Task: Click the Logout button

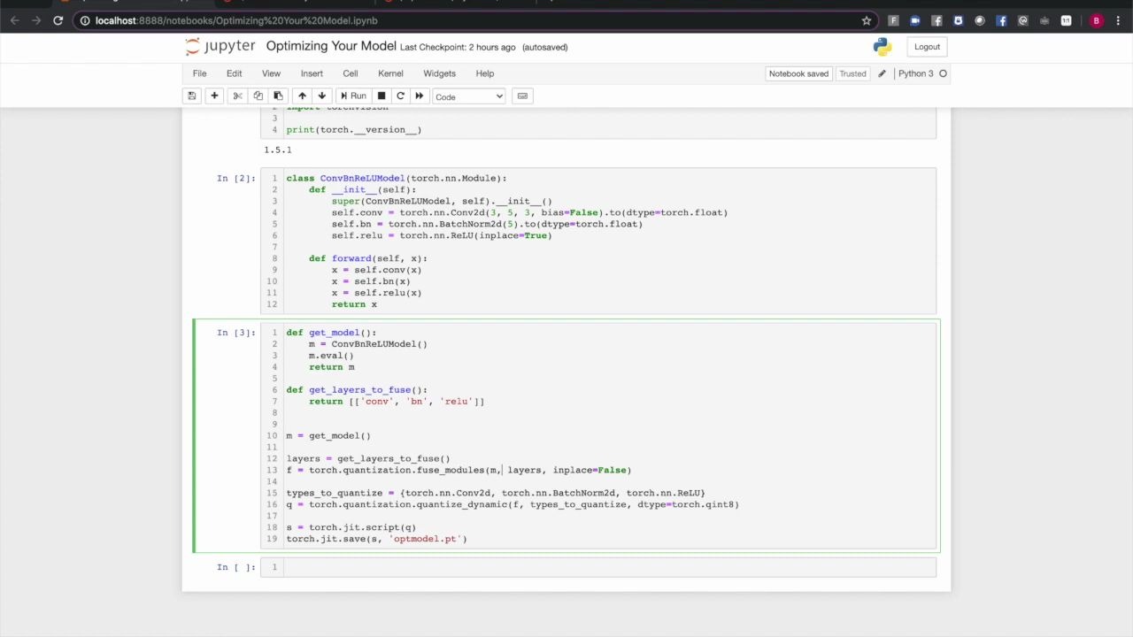Action: tap(927, 47)
